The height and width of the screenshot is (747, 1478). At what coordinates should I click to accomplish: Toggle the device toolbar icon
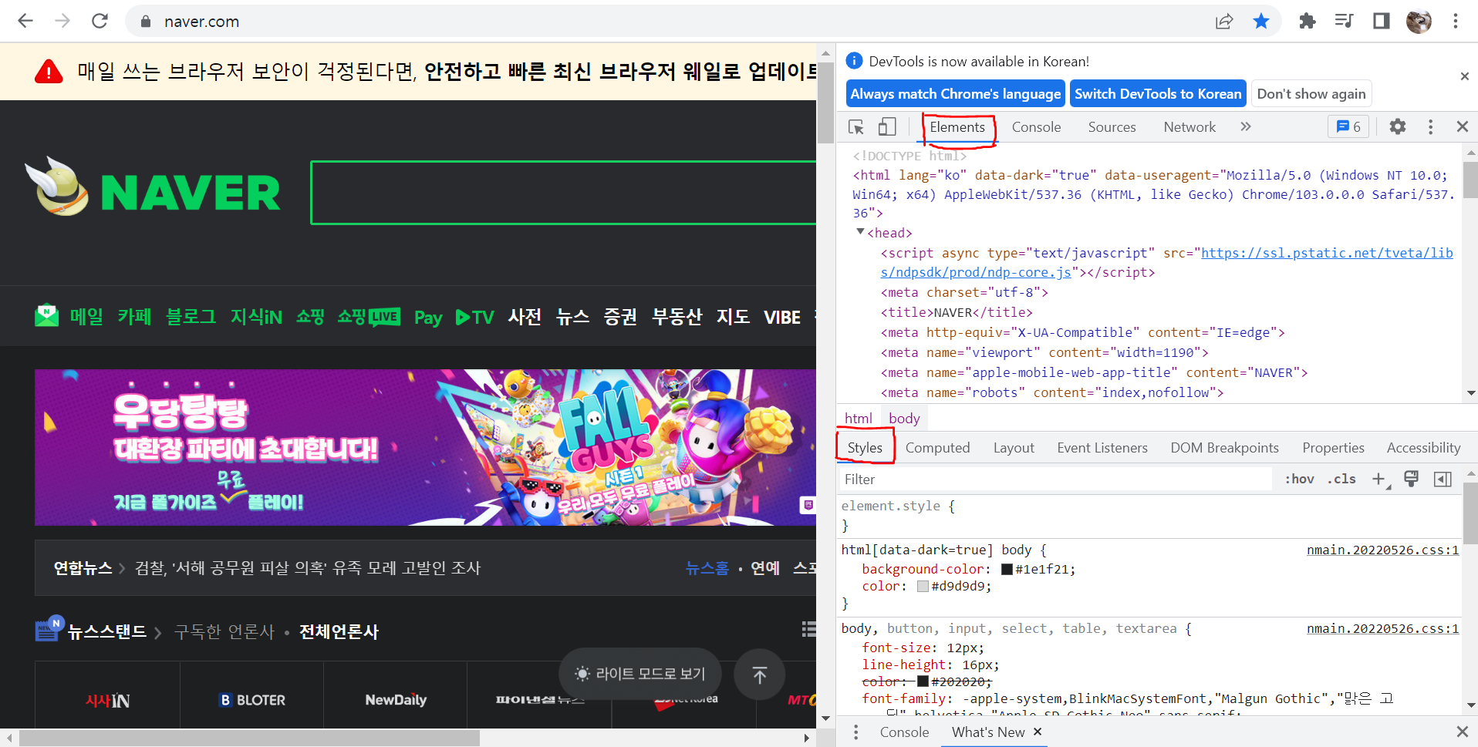(887, 127)
